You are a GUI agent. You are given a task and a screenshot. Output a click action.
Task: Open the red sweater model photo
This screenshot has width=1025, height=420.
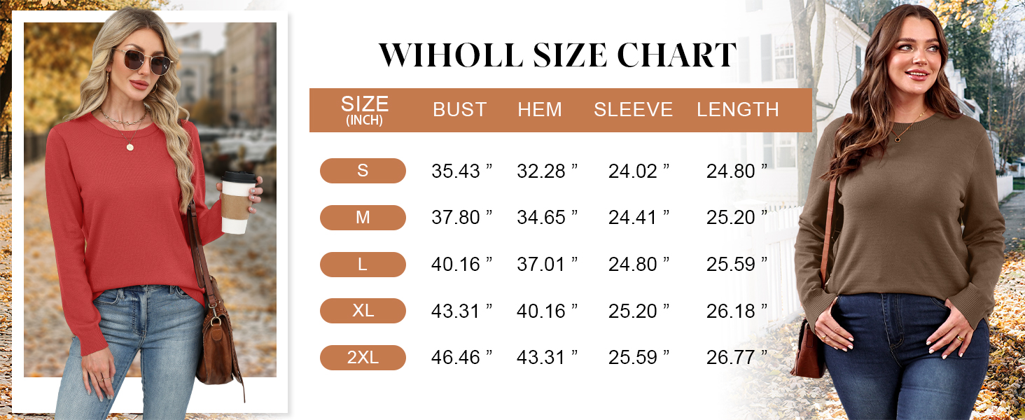pos(150,210)
